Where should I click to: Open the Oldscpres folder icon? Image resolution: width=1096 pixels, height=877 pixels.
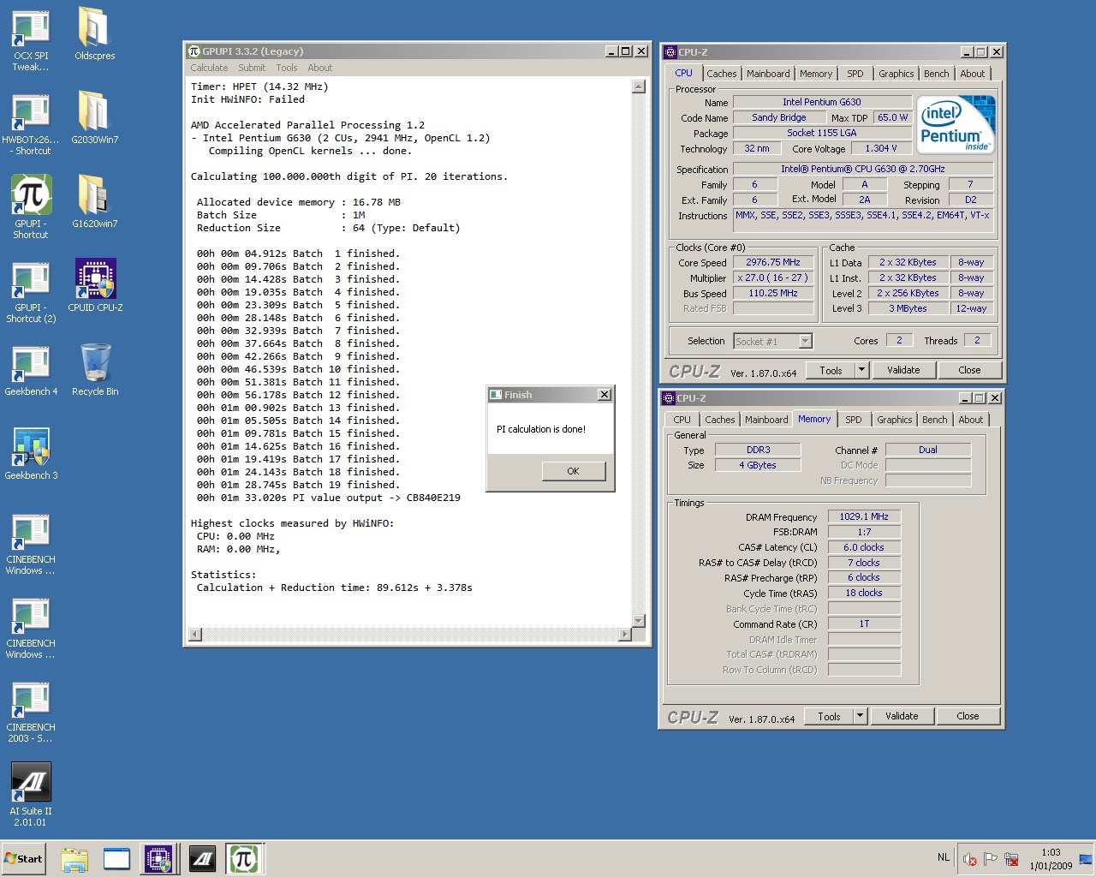[95, 34]
